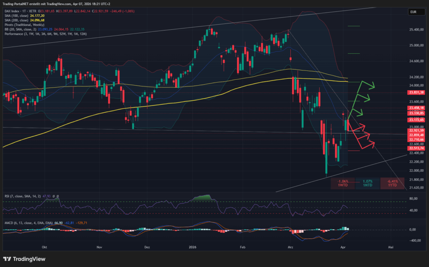Click the 22.921,59 current price label
The image size is (429, 267).
pyautogui.click(x=415, y=130)
